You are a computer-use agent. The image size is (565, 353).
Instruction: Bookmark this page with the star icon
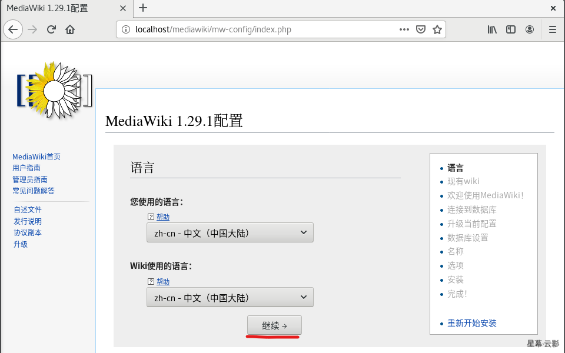pyautogui.click(x=437, y=29)
